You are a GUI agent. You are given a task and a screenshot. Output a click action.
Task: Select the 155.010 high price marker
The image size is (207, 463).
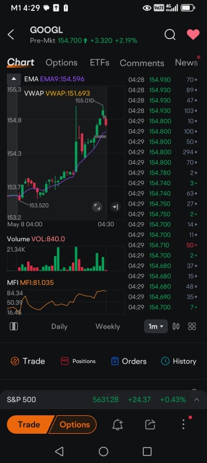(x=85, y=101)
